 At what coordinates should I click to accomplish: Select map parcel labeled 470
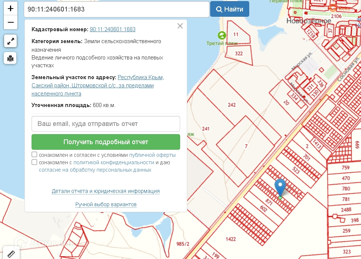pos(346,178)
